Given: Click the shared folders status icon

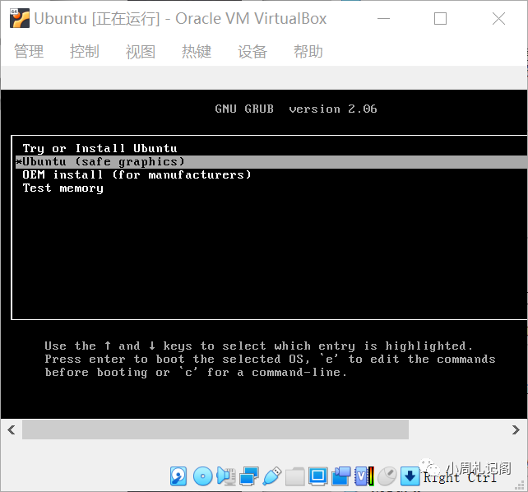Looking at the screenshot, I should 295,476.
